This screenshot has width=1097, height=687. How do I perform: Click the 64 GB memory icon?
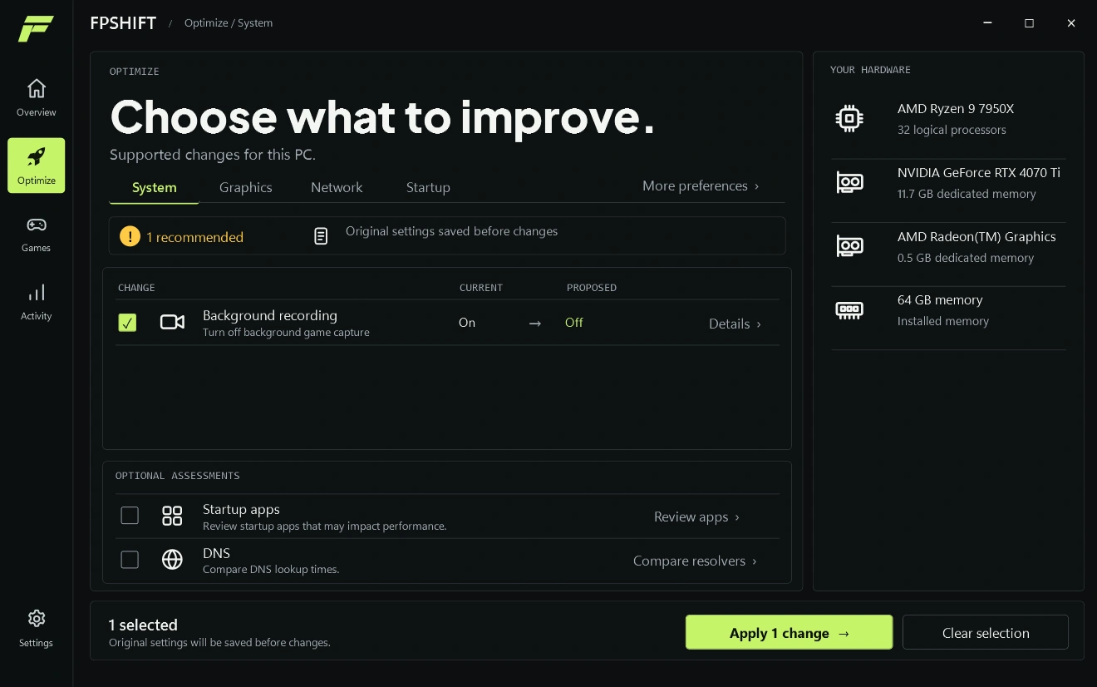849,310
